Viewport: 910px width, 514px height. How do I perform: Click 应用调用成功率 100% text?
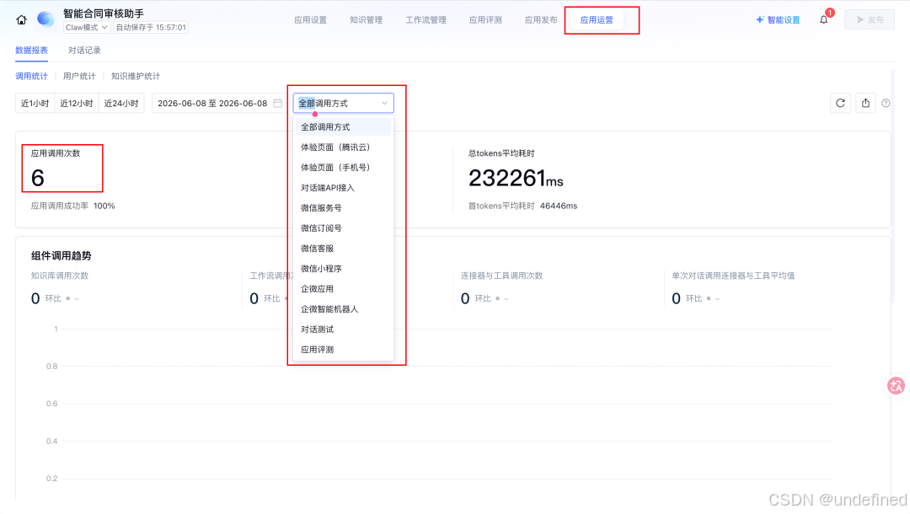[72, 206]
